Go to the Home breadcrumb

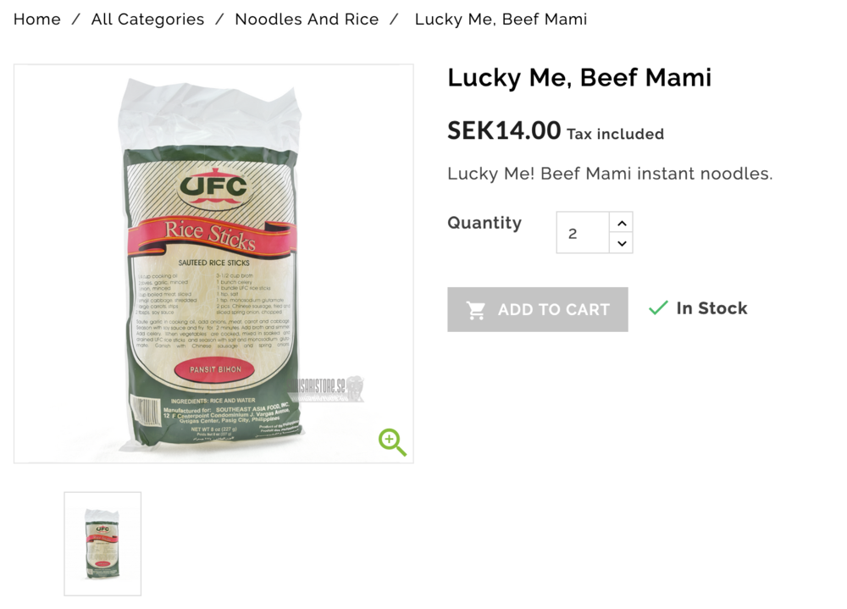tap(37, 19)
